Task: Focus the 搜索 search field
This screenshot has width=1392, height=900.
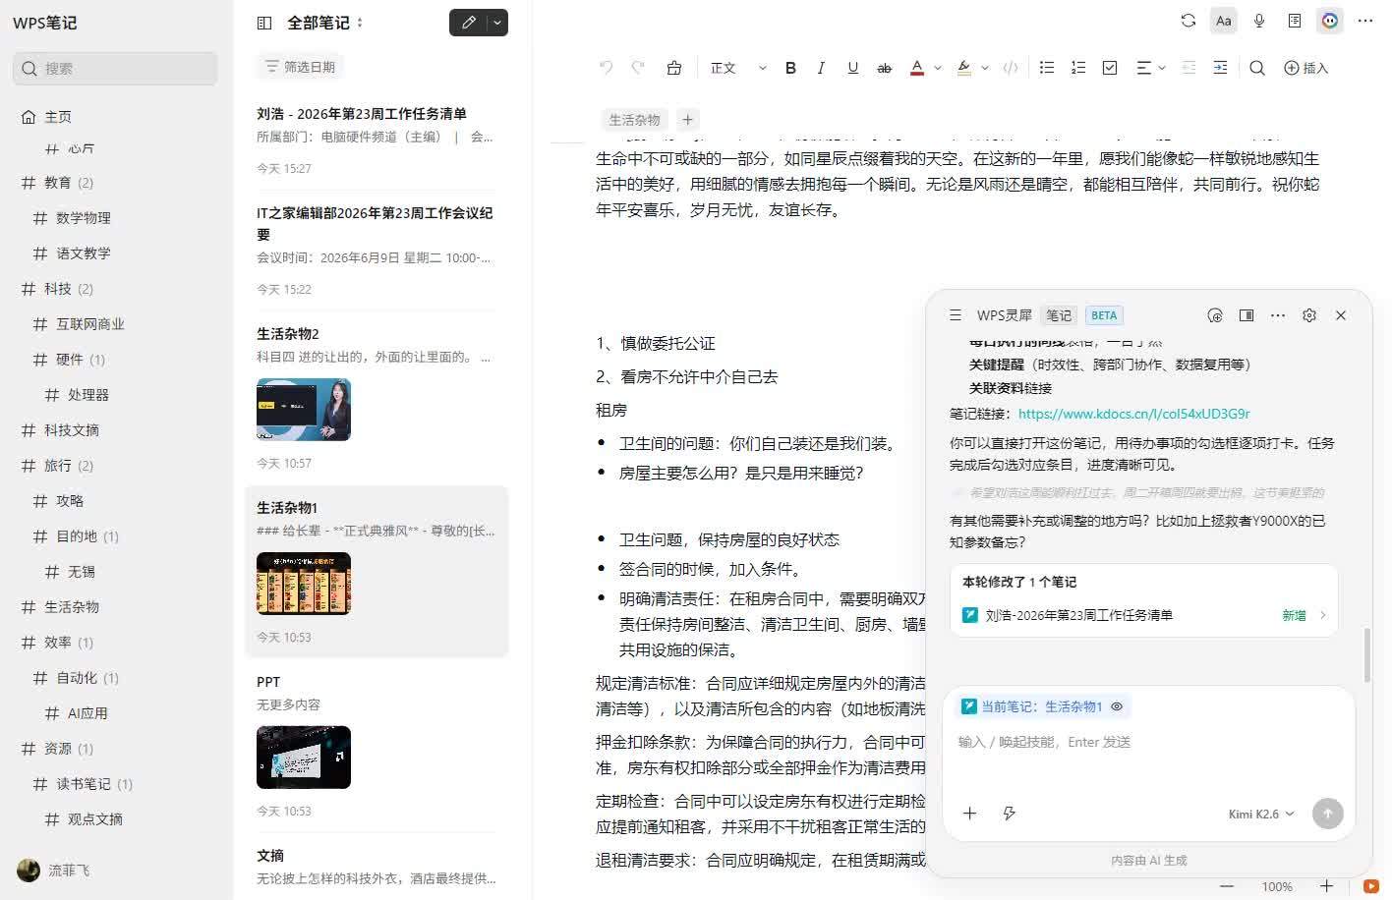Action: [115, 68]
